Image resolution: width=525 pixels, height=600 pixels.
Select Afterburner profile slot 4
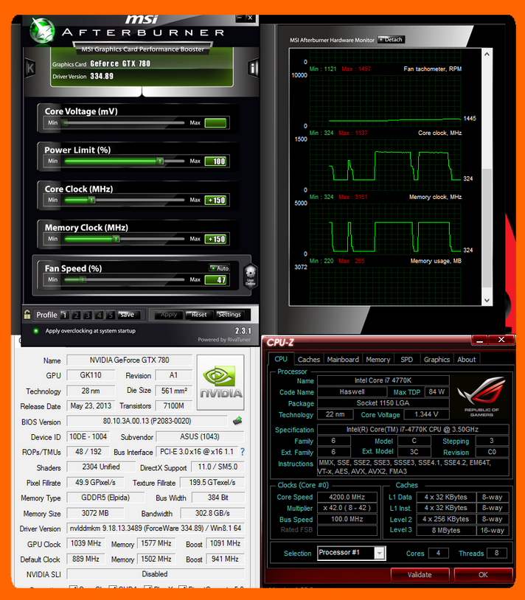click(99, 315)
